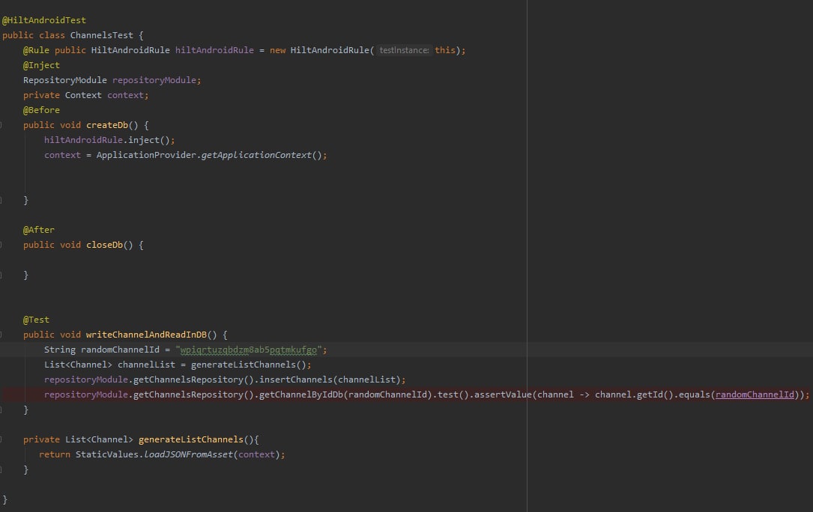
Task: Click the @Test annotation
Action: (36, 320)
